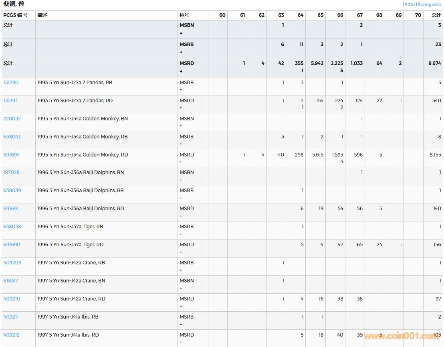Open the 409210 Crane RD entry
This screenshot has height=347, width=444.
[x=12, y=299]
